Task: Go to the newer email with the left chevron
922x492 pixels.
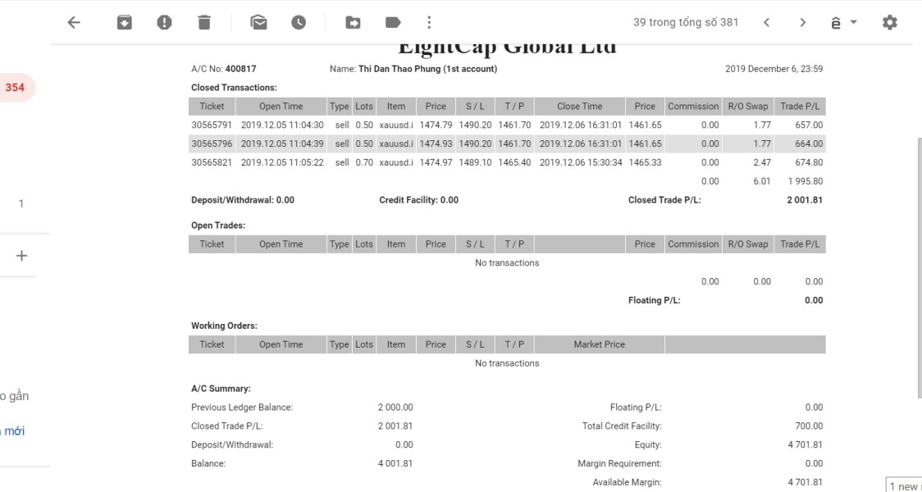Action: tap(766, 23)
